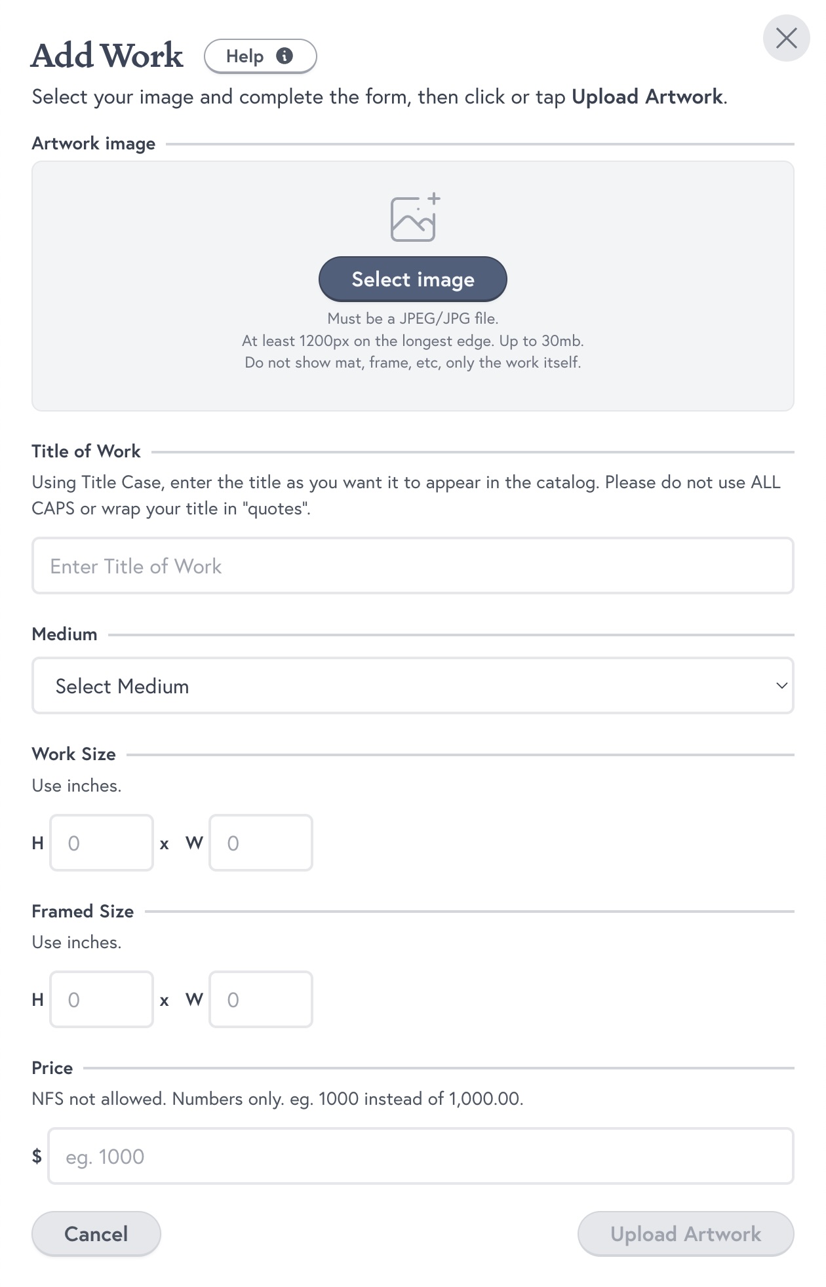826x1287 pixels.
Task: Click the add-image placeholder icon
Action: (414, 218)
